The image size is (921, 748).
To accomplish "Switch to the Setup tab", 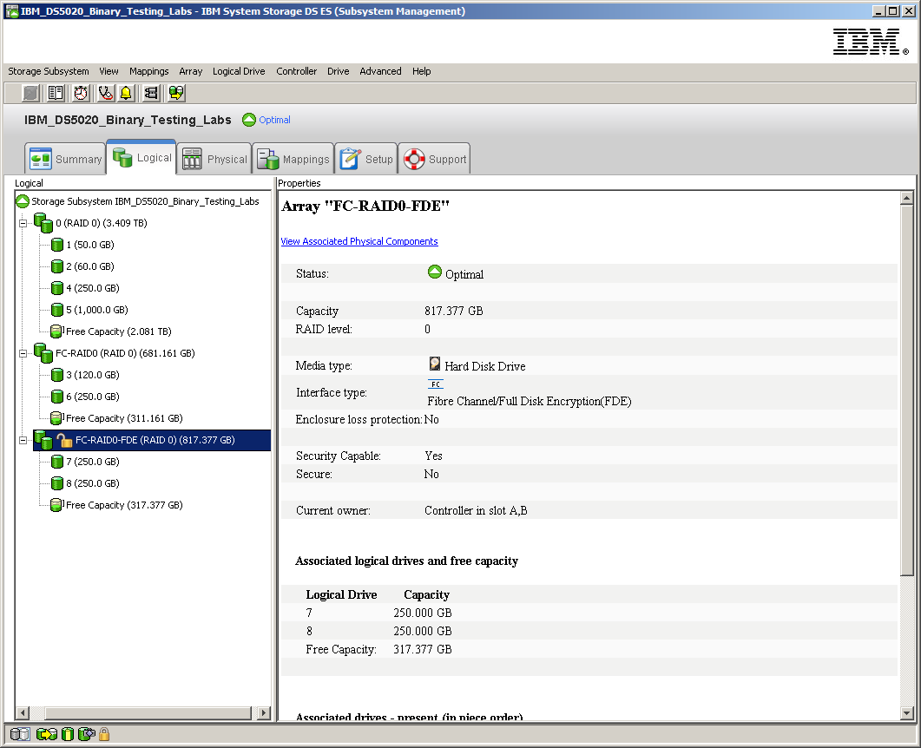I will tap(366, 159).
